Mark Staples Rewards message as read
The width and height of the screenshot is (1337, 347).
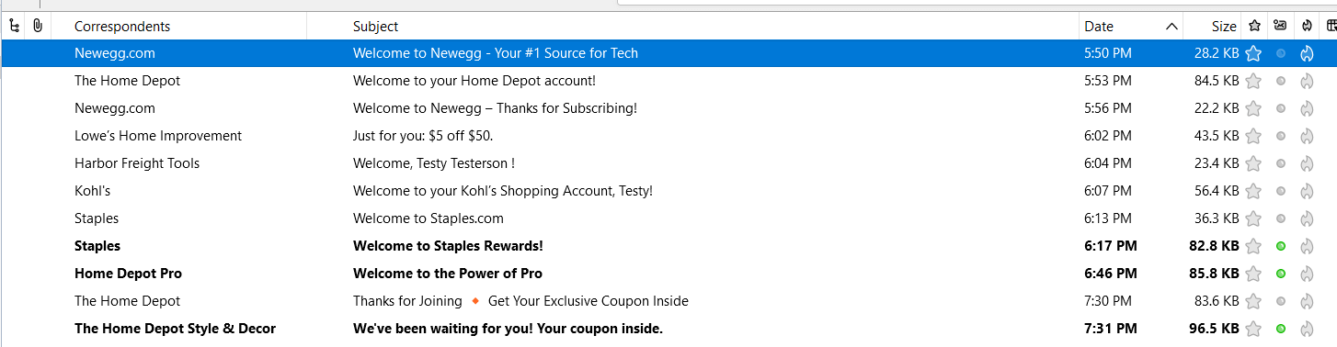coord(1281,246)
